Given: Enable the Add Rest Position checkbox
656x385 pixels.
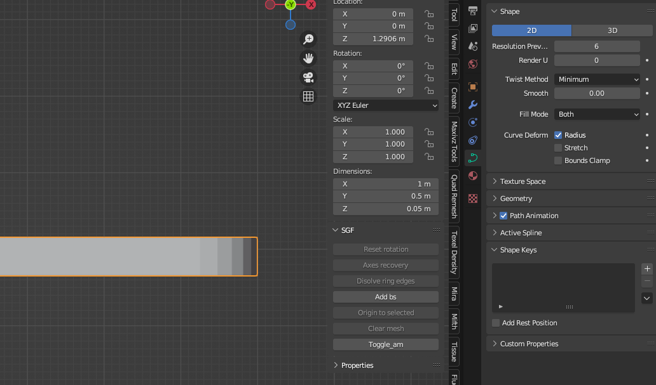Looking at the screenshot, I should tap(496, 323).
